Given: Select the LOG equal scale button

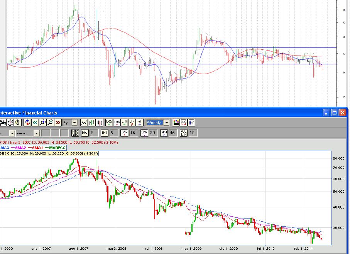Looking at the screenshot, I should pyautogui.click(x=109, y=123).
